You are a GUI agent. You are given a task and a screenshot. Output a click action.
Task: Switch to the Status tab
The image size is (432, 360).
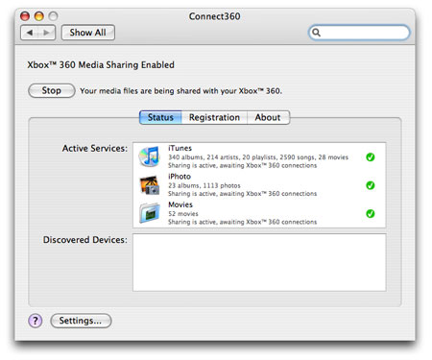tap(160, 117)
